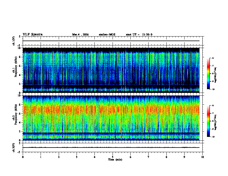Click the "0" time-axis tick label

[23, 157]
